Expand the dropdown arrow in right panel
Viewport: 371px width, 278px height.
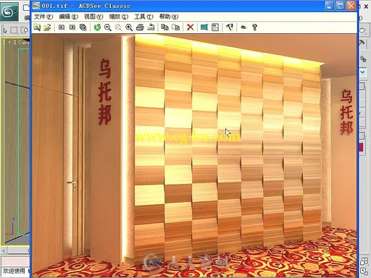[x=363, y=72]
